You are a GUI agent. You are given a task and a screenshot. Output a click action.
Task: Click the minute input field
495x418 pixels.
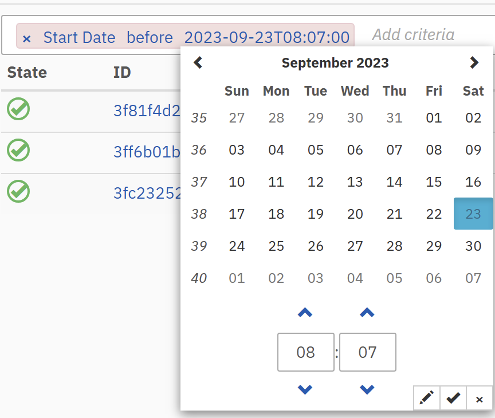point(367,352)
